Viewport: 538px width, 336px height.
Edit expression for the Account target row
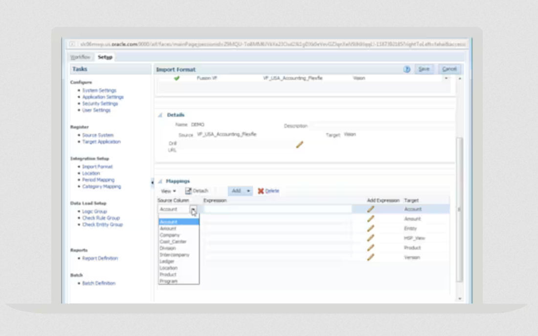pyautogui.click(x=371, y=209)
